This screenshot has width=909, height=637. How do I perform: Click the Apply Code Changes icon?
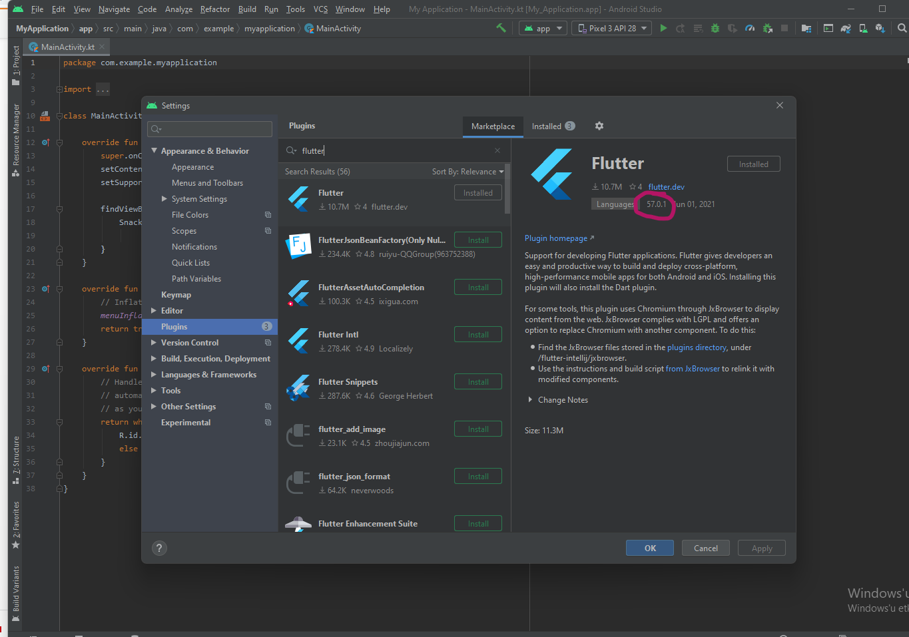click(x=698, y=28)
